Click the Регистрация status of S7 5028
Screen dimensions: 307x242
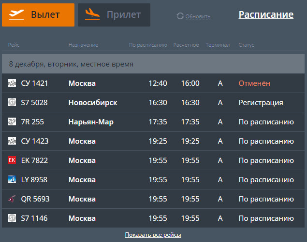point(261,103)
